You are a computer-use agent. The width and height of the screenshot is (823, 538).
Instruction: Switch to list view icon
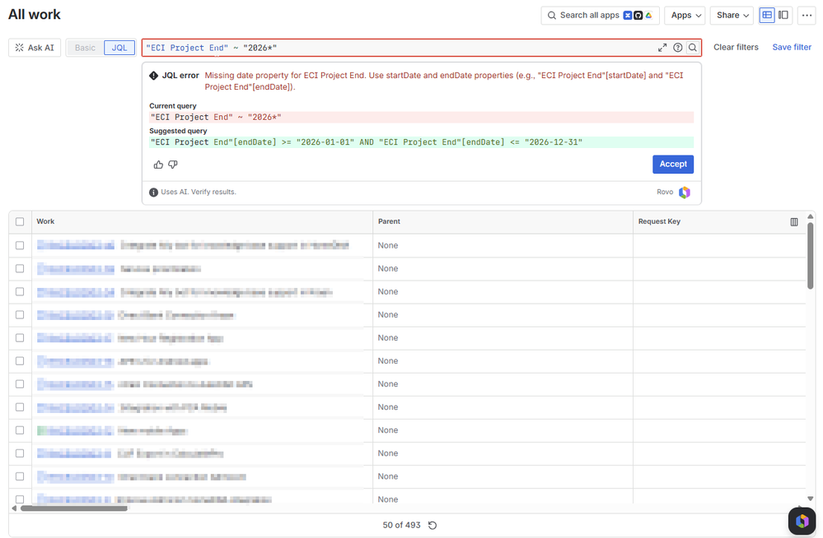tap(767, 15)
